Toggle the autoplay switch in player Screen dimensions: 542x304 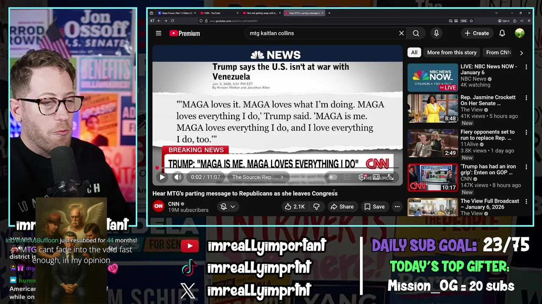(x=332, y=177)
